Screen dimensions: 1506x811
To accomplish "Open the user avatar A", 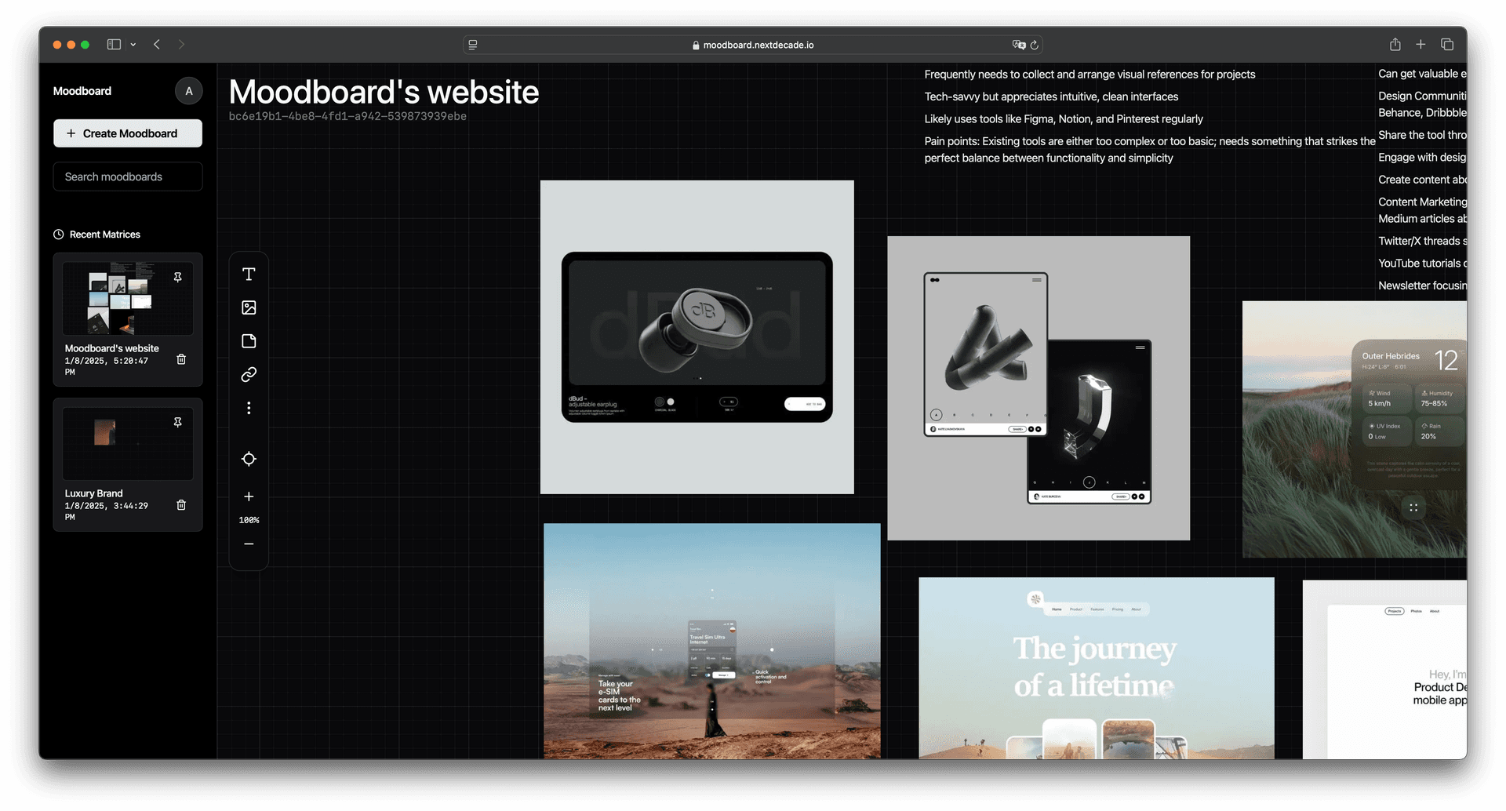I will (x=188, y=91).
